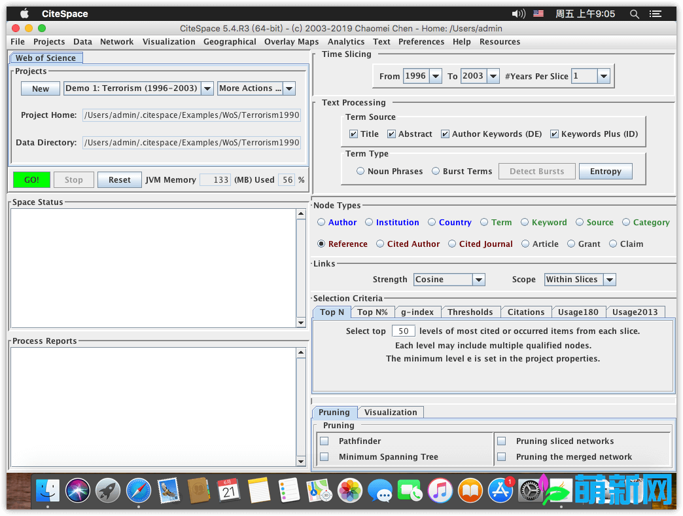Open the Apple menu logo
683x516 pixels.
click(x=24, y=14)
